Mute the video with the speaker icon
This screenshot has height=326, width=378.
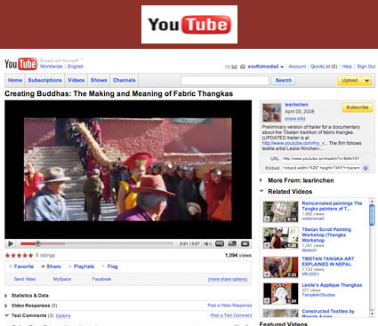(207, 243)
